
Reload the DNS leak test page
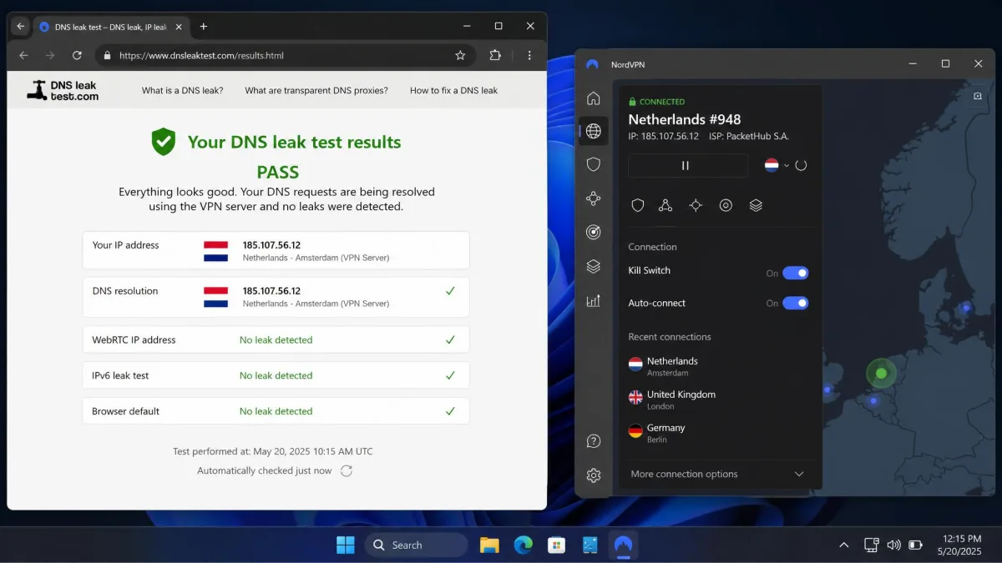(x=77, y=56)
